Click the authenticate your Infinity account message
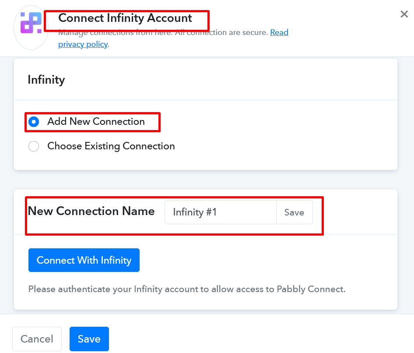Image resolution: width=414 pixels, height=353 pixels. point(187,289)
